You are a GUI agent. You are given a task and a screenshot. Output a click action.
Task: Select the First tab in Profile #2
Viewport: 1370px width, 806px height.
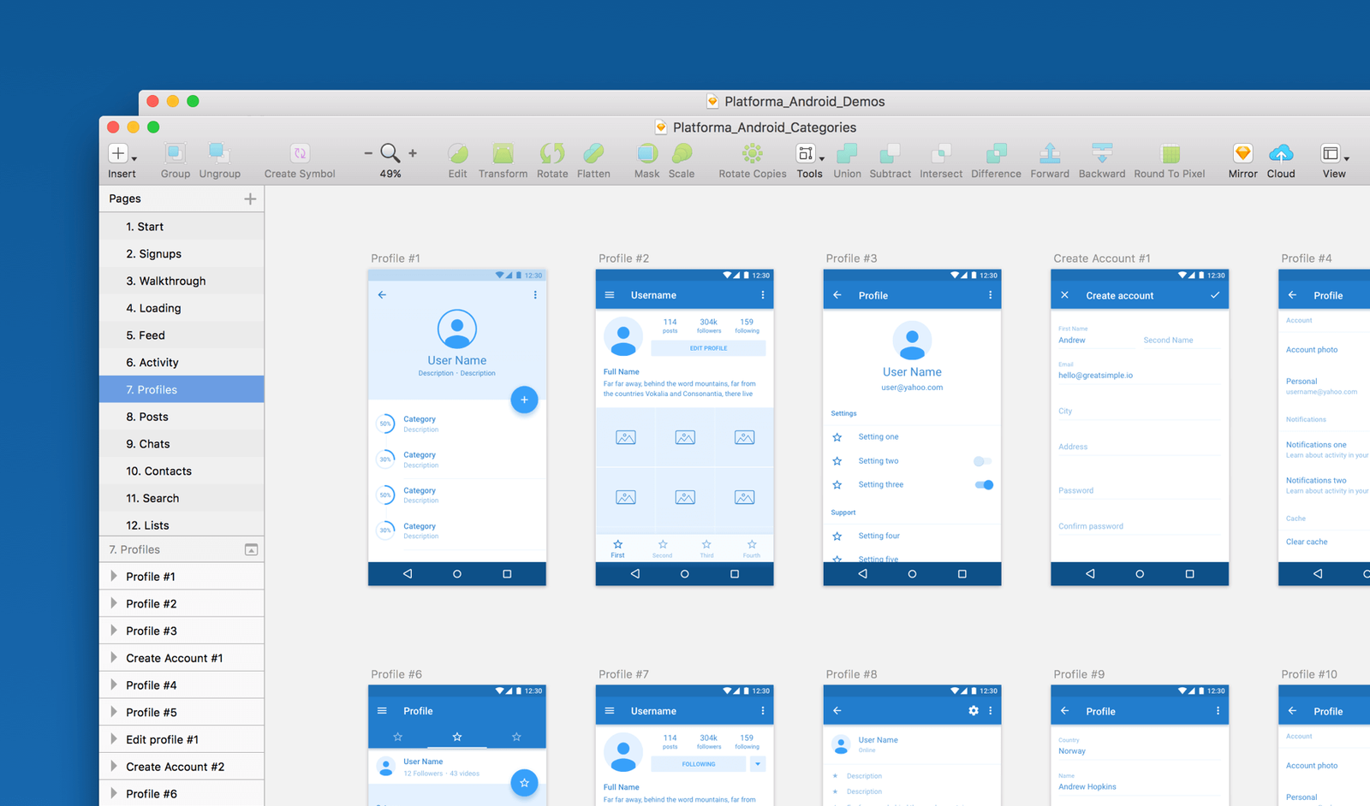tap(617, 548)
